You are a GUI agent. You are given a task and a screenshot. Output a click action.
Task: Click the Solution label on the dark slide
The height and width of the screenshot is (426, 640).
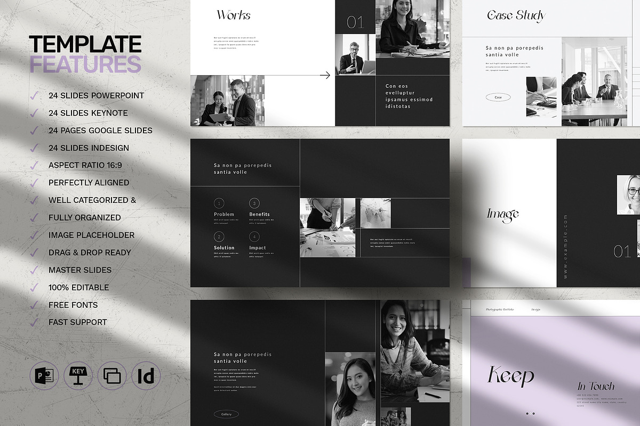[224, 248]
